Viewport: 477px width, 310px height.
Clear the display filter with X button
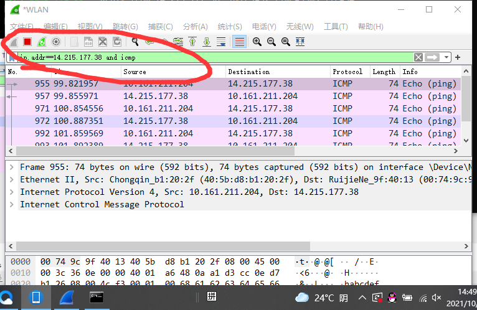tap(418, 57)
